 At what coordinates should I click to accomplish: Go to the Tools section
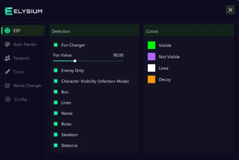coord(23,72)
